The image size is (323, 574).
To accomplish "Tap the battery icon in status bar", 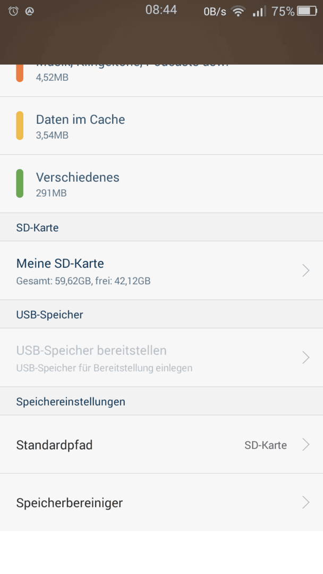I will click(307, 11).
